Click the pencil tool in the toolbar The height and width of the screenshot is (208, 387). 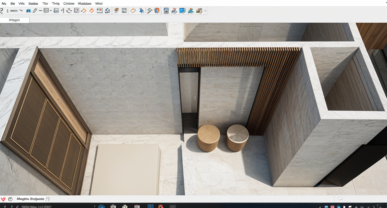coord(35,11)
